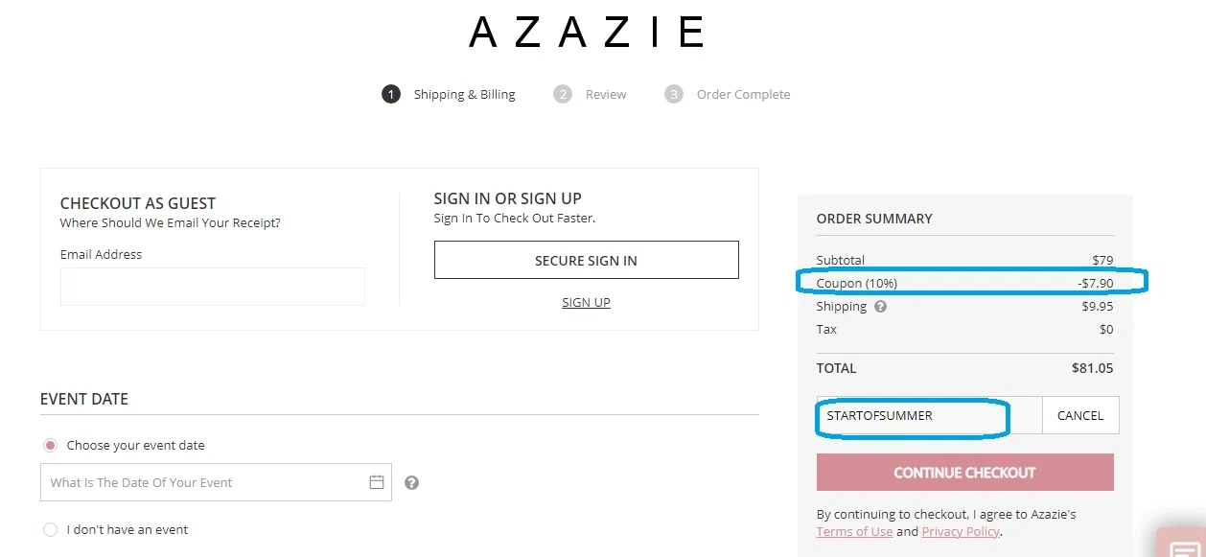Screen dimensions: 1206x557
Task: Click the Sign Up link
Action: pos(586,302)
